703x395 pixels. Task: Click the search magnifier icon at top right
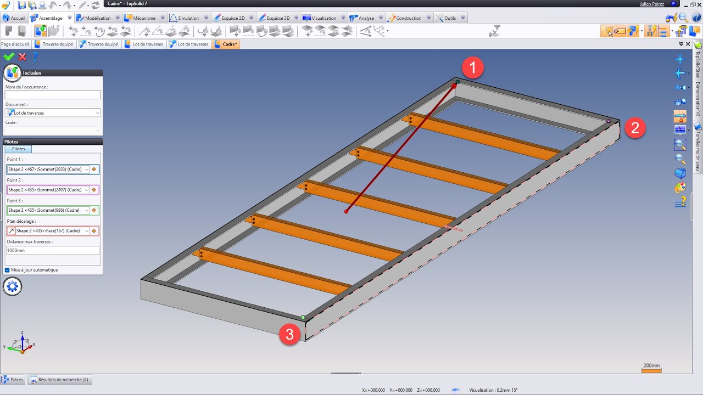pyautogui.click(x=683, y=18)
